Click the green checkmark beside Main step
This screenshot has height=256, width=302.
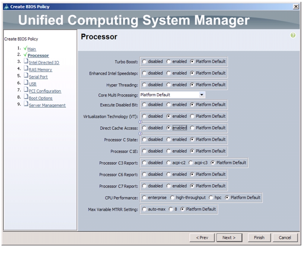[25, 48]
